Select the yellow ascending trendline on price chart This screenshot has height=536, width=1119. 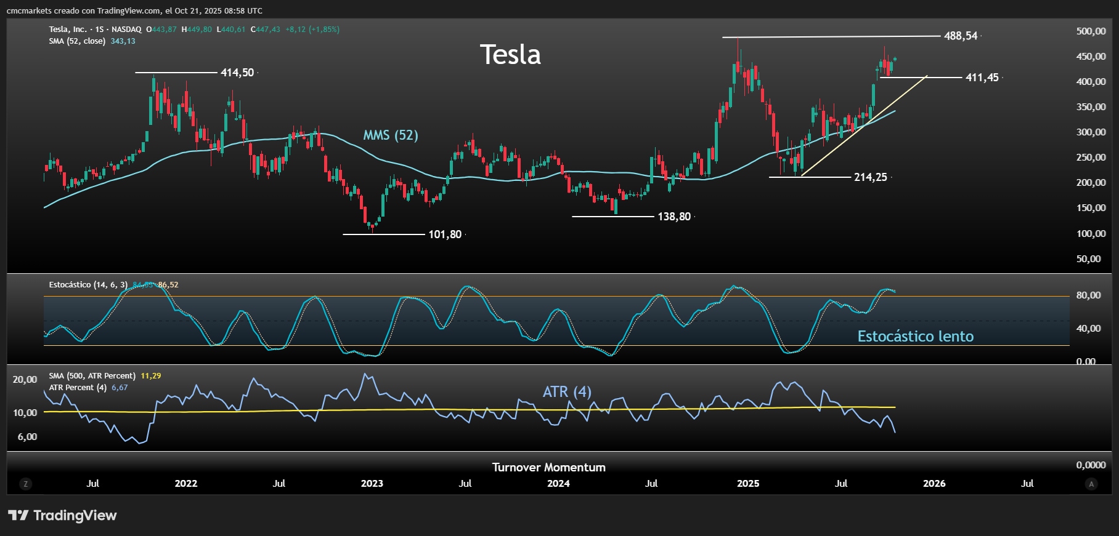[864, 126]
